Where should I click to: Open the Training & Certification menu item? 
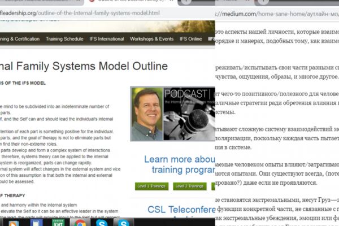(x=20, y=39)
